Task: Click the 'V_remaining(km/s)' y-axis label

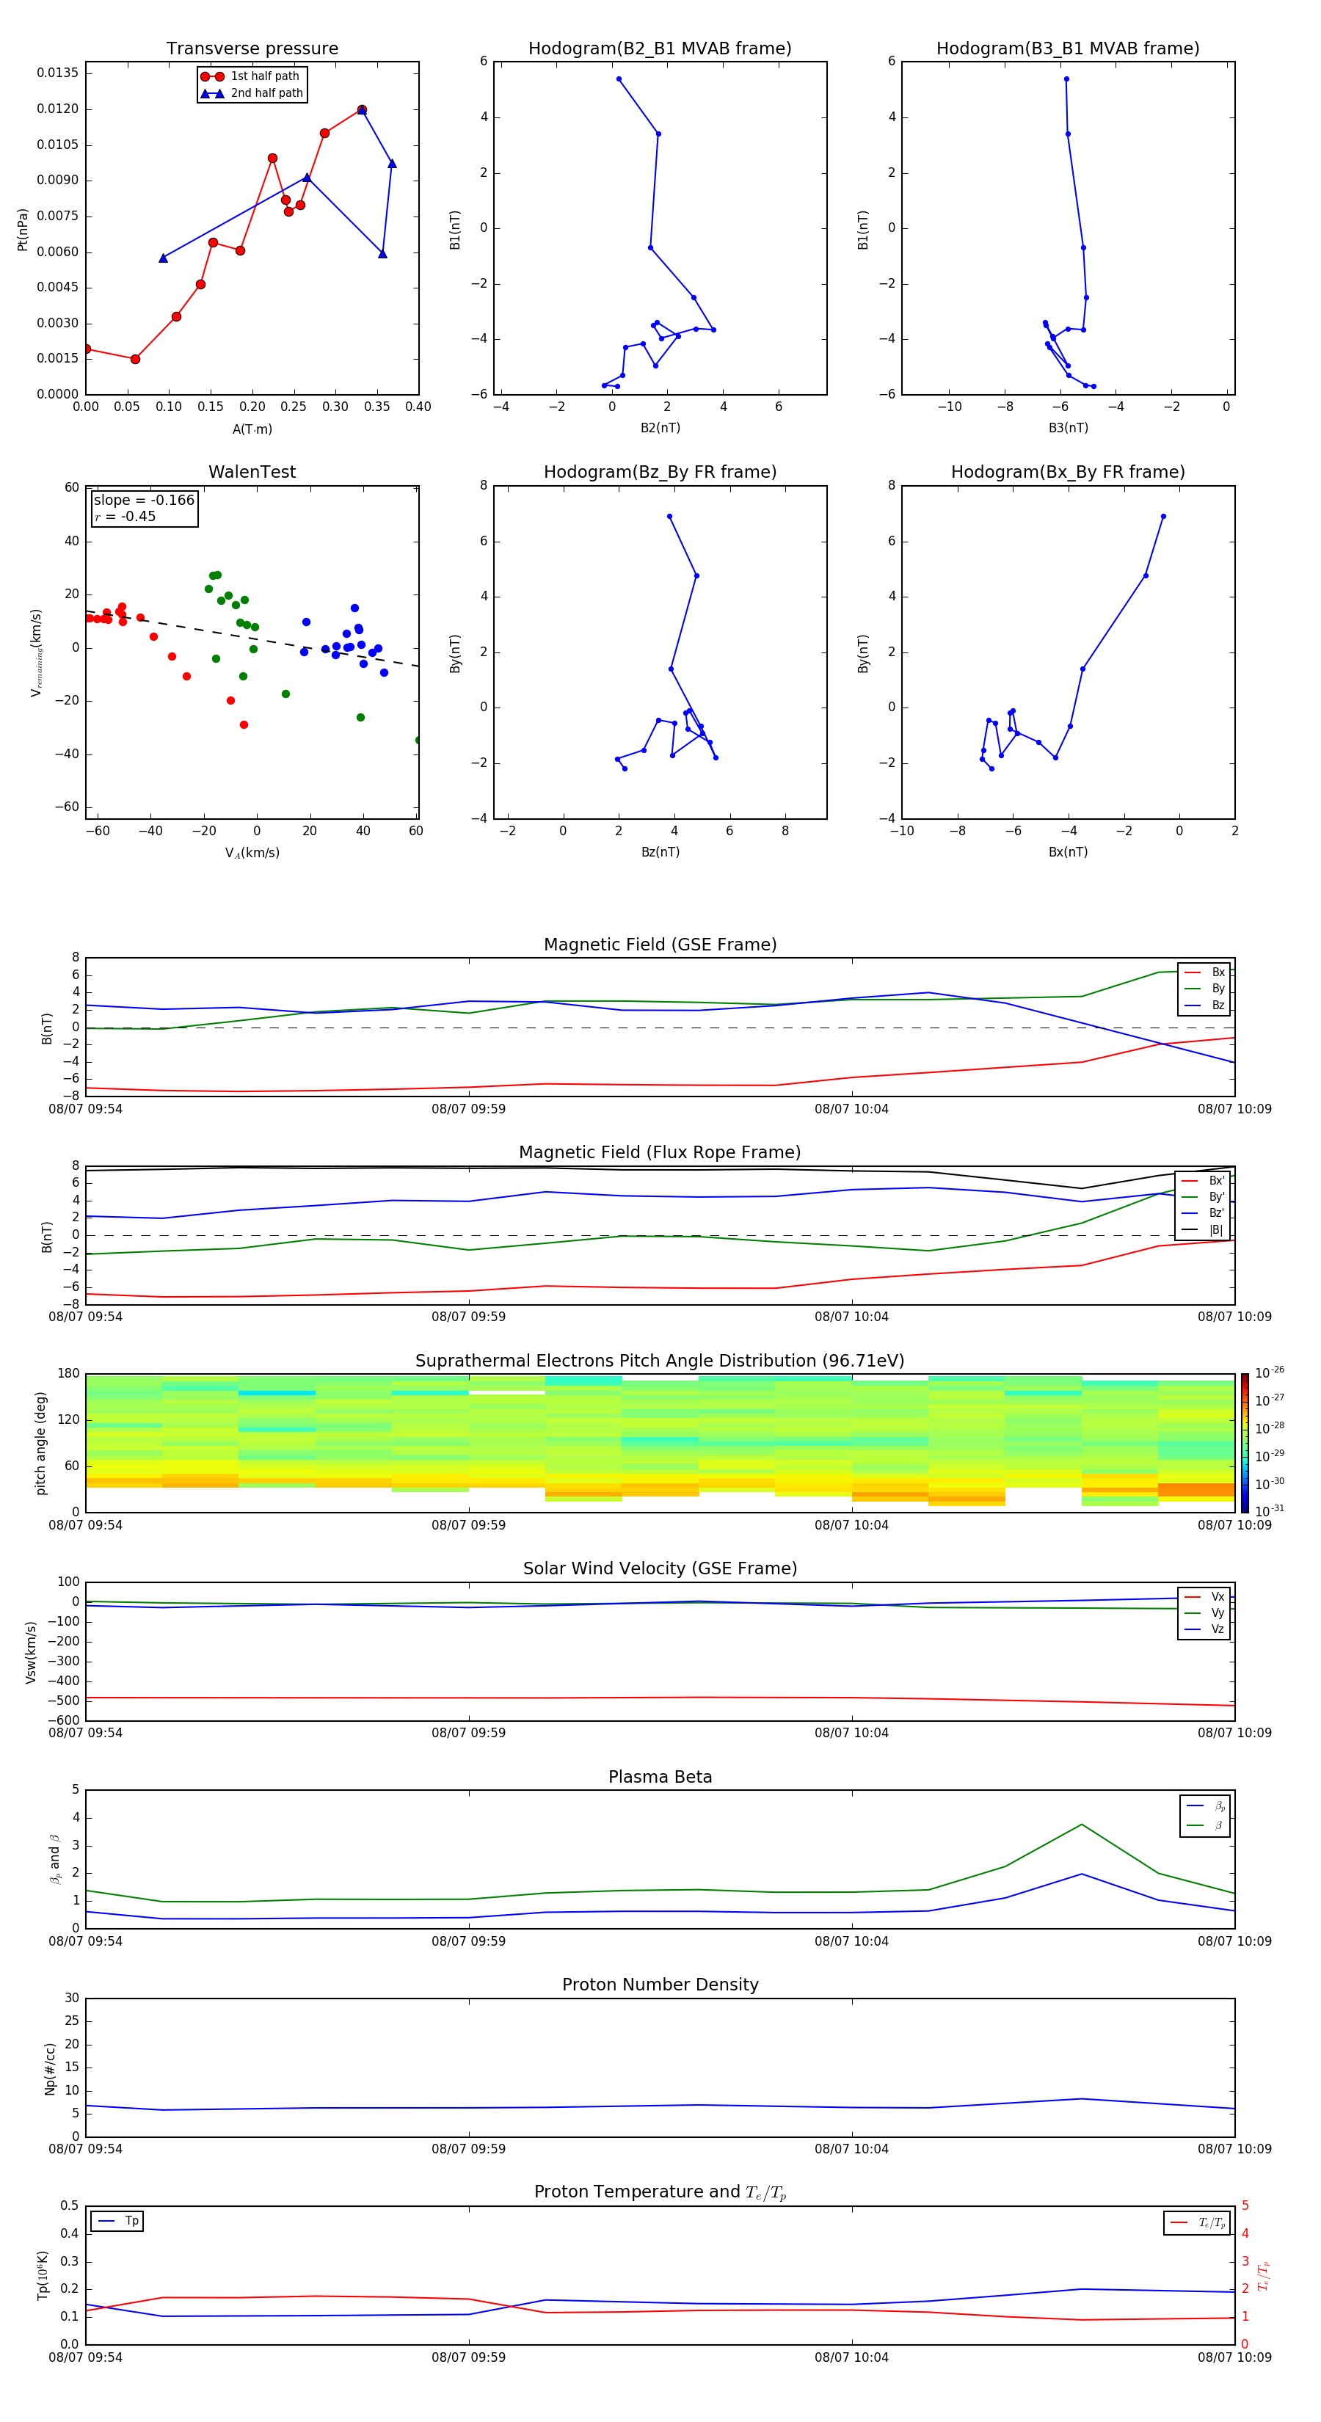Action: (36, 652)
